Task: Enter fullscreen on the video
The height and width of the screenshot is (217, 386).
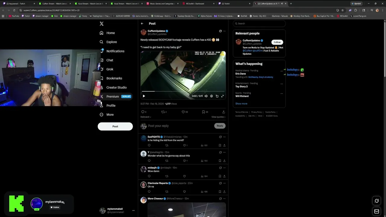Action: click(222, 96)
